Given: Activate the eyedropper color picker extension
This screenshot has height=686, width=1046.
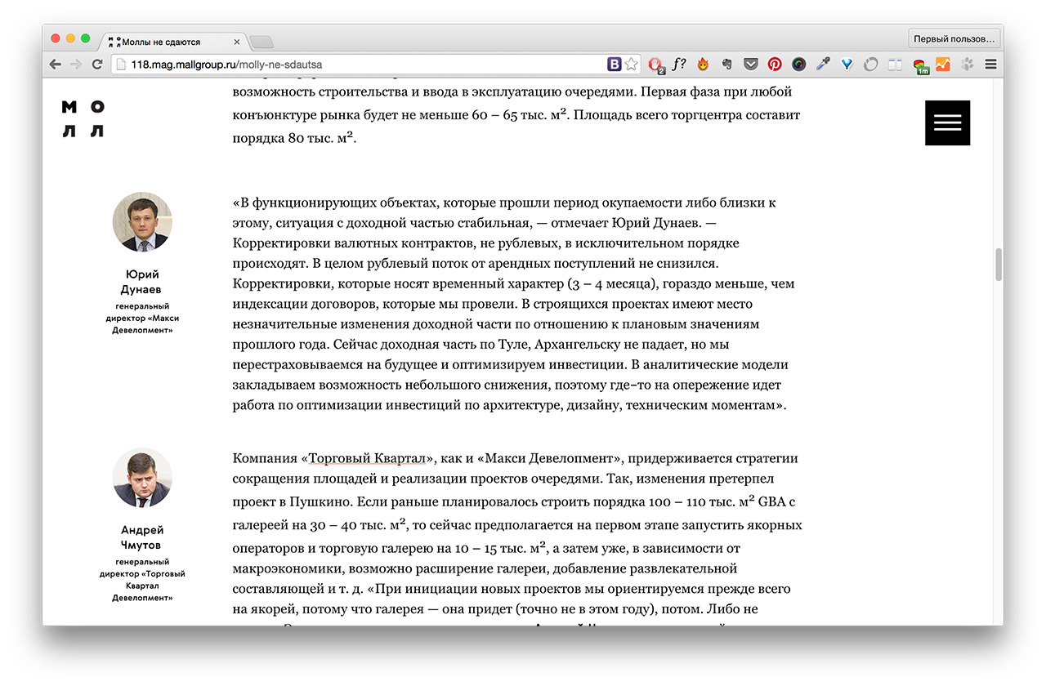Looking at the screenshot, I should pos(823,64).
